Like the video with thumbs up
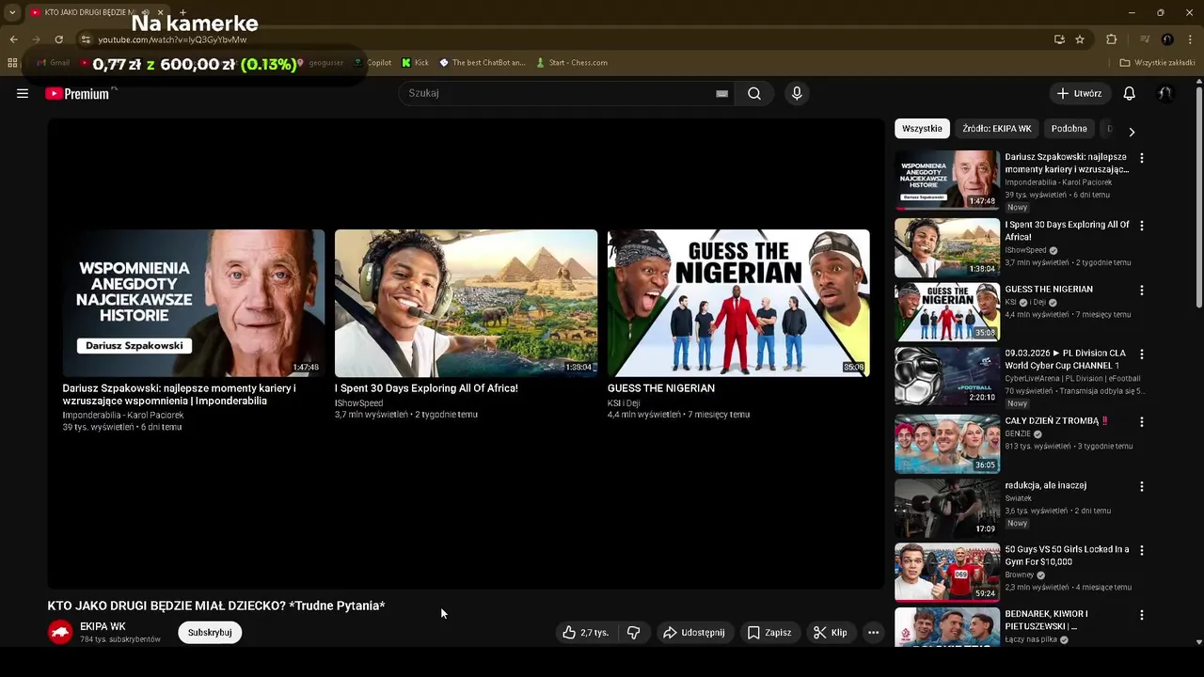Viewport: 1204px width, 677px height. 586,633
